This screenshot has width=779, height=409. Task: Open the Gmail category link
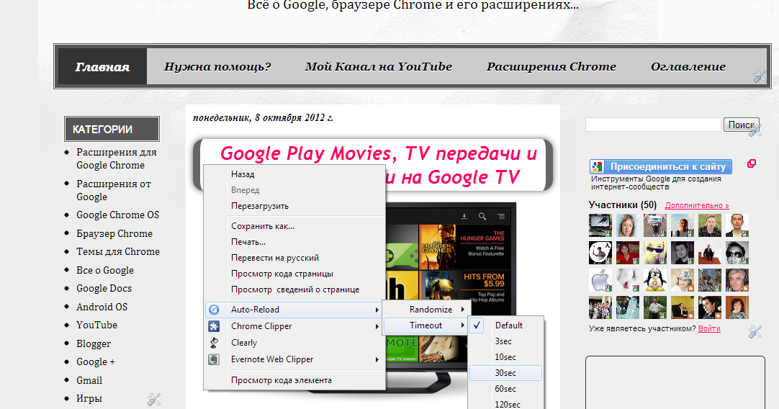coord(89,381)
